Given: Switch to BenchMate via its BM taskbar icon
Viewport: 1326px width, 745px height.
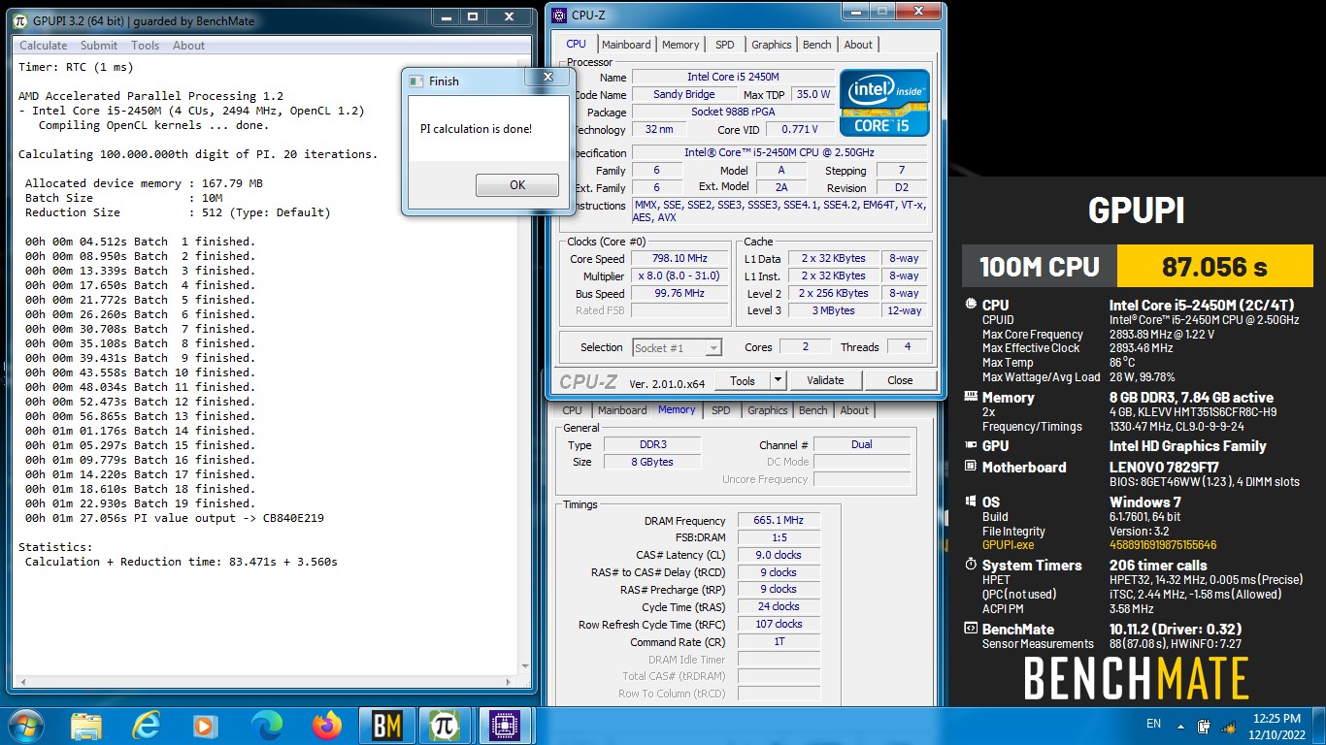Looking at the screenshot, I should [x=387, y=726].
